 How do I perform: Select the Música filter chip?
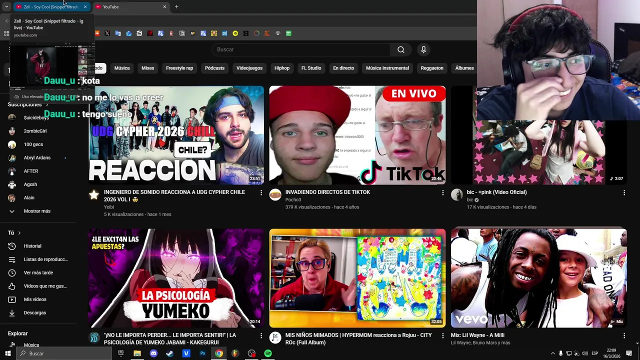[122, 68]
